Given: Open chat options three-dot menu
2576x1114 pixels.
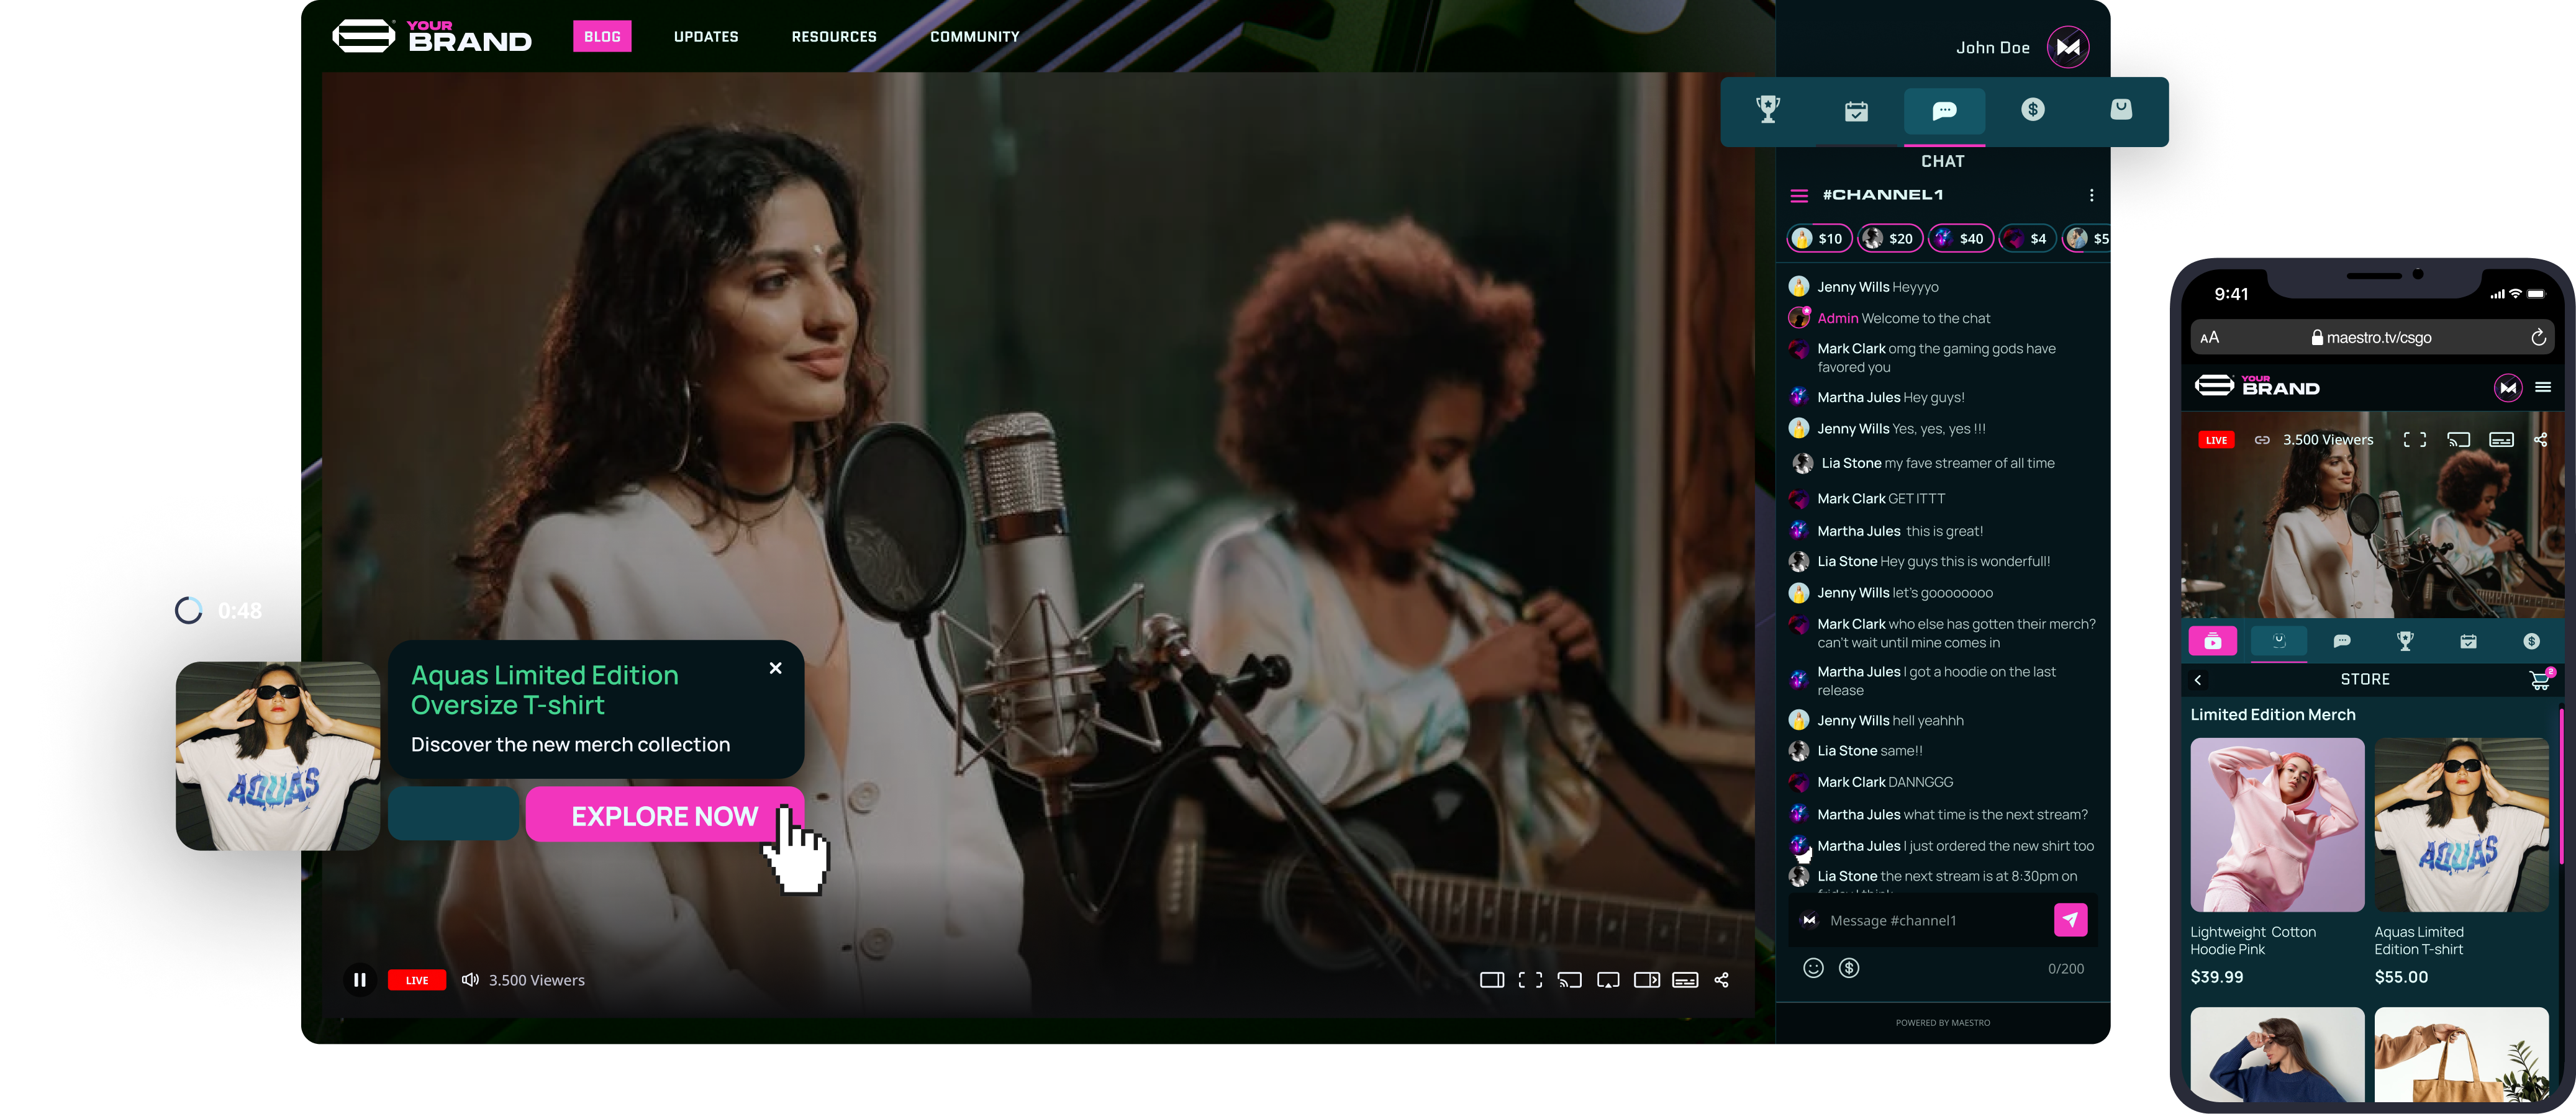Looking at the screenshot, I should point(2091,196).
